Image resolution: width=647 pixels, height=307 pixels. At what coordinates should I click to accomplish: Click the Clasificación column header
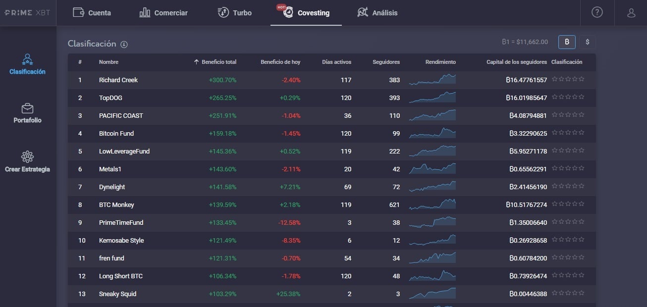[x=567, y=62]
